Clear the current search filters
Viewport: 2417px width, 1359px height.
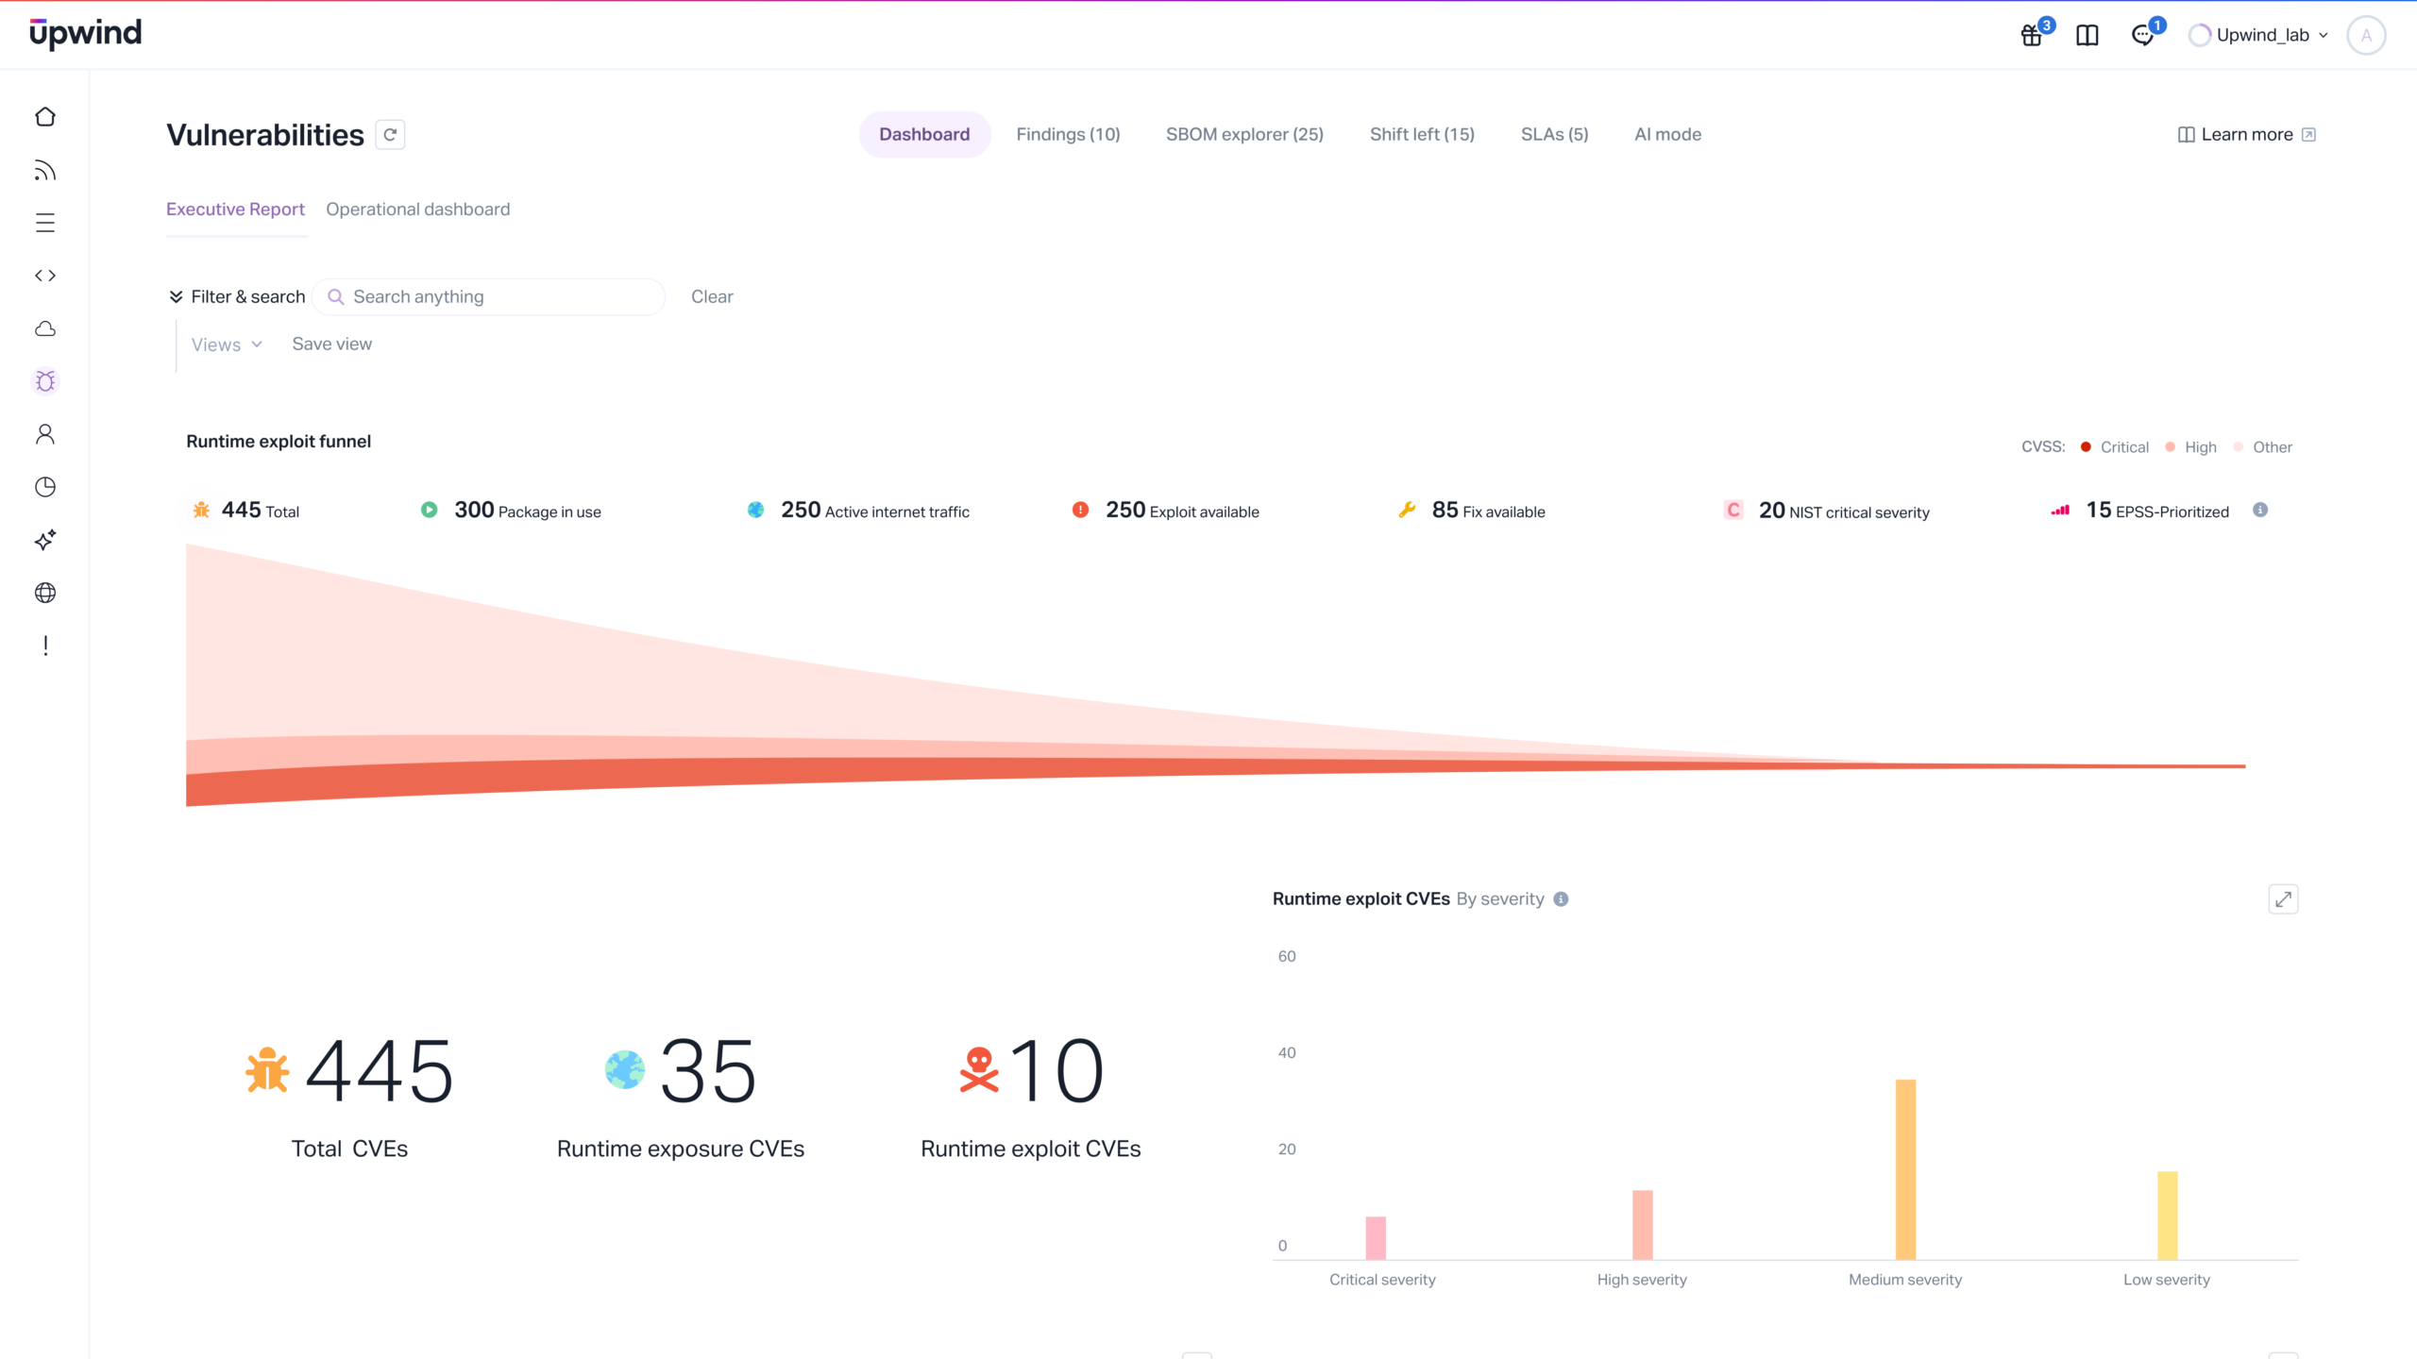click(x=711, y=296)
